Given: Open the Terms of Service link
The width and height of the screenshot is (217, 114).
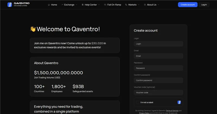Looking at the screenshot, I should coord(172,110).
